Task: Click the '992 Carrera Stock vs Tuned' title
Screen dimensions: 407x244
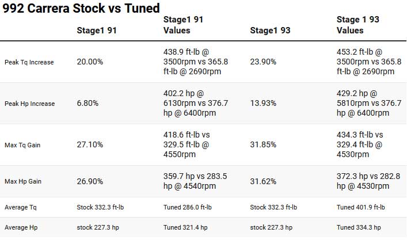Action: (x=81, y=8)
